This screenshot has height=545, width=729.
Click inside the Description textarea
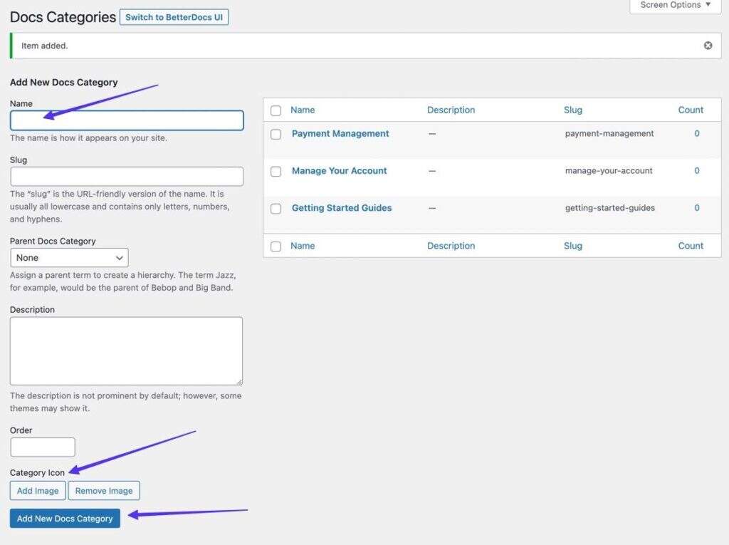(x=126, y=351)
